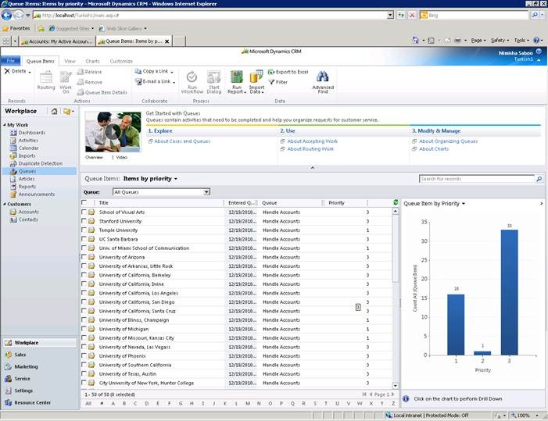Open About Cases and Queues link
This screenshot has height=421, width=548.
(x=182, y=141)
